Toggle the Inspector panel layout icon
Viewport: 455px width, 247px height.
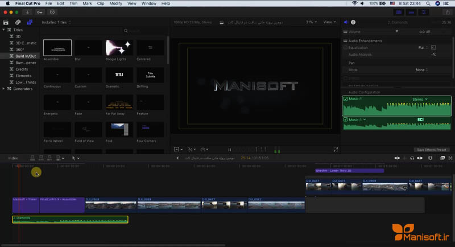point(424,12)
